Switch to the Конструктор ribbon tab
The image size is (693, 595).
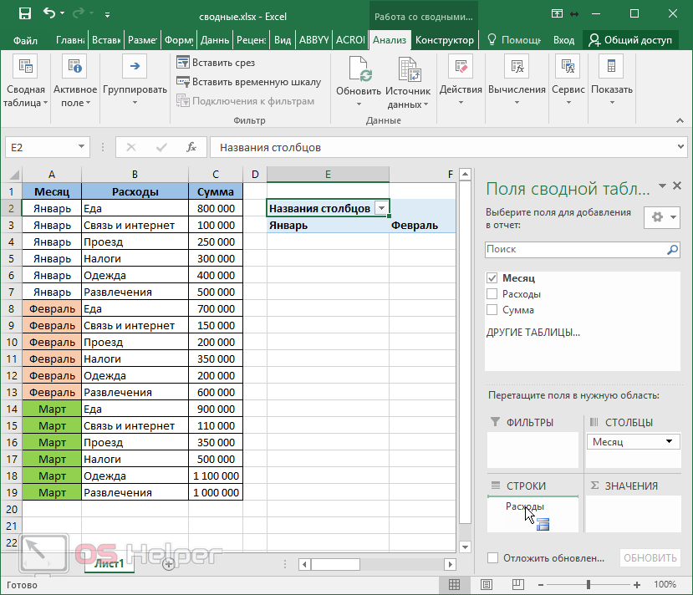coord(445,40)
